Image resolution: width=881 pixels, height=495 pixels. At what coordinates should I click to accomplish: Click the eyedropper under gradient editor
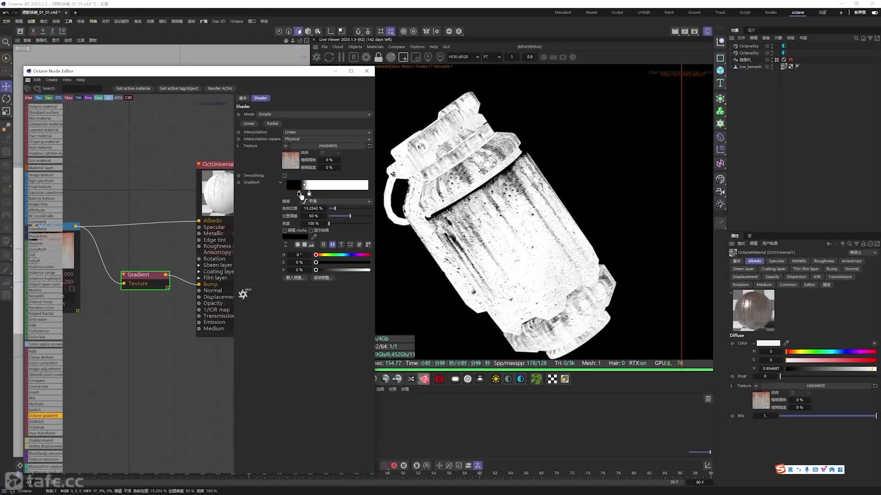point(314,237)
